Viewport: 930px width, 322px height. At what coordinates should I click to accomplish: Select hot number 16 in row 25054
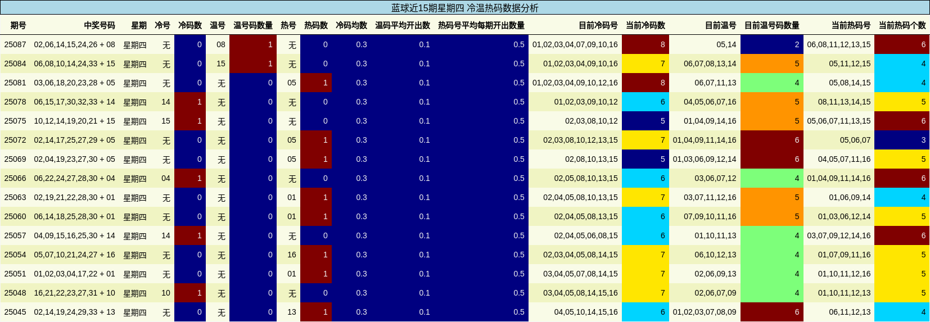point(292,255)
